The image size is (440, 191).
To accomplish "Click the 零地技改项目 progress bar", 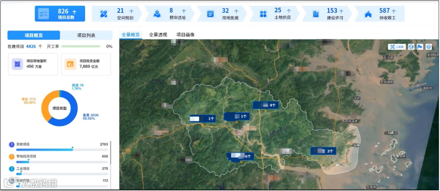I will pos(62,162).
